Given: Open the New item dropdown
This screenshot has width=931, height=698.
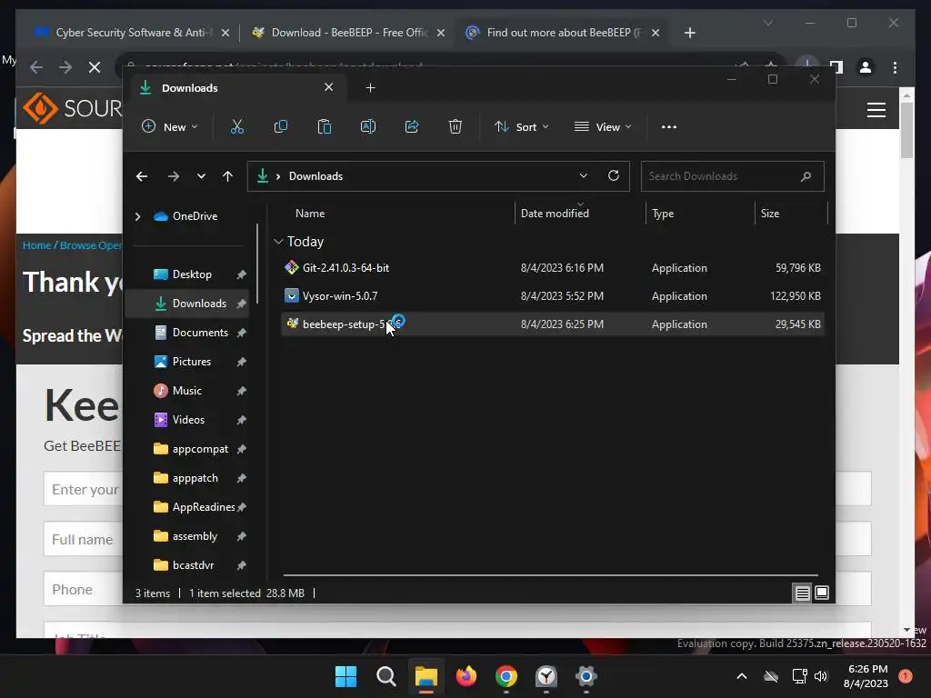Looking at the screenshot, I should pyautogui.click(x=170, y=126).
